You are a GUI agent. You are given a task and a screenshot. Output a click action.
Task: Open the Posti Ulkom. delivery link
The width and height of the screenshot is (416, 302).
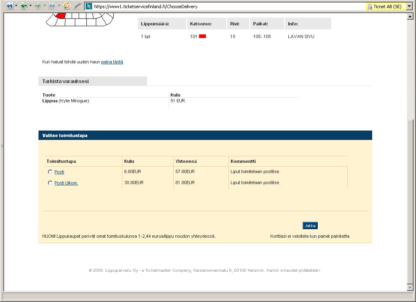click(66, 183)
